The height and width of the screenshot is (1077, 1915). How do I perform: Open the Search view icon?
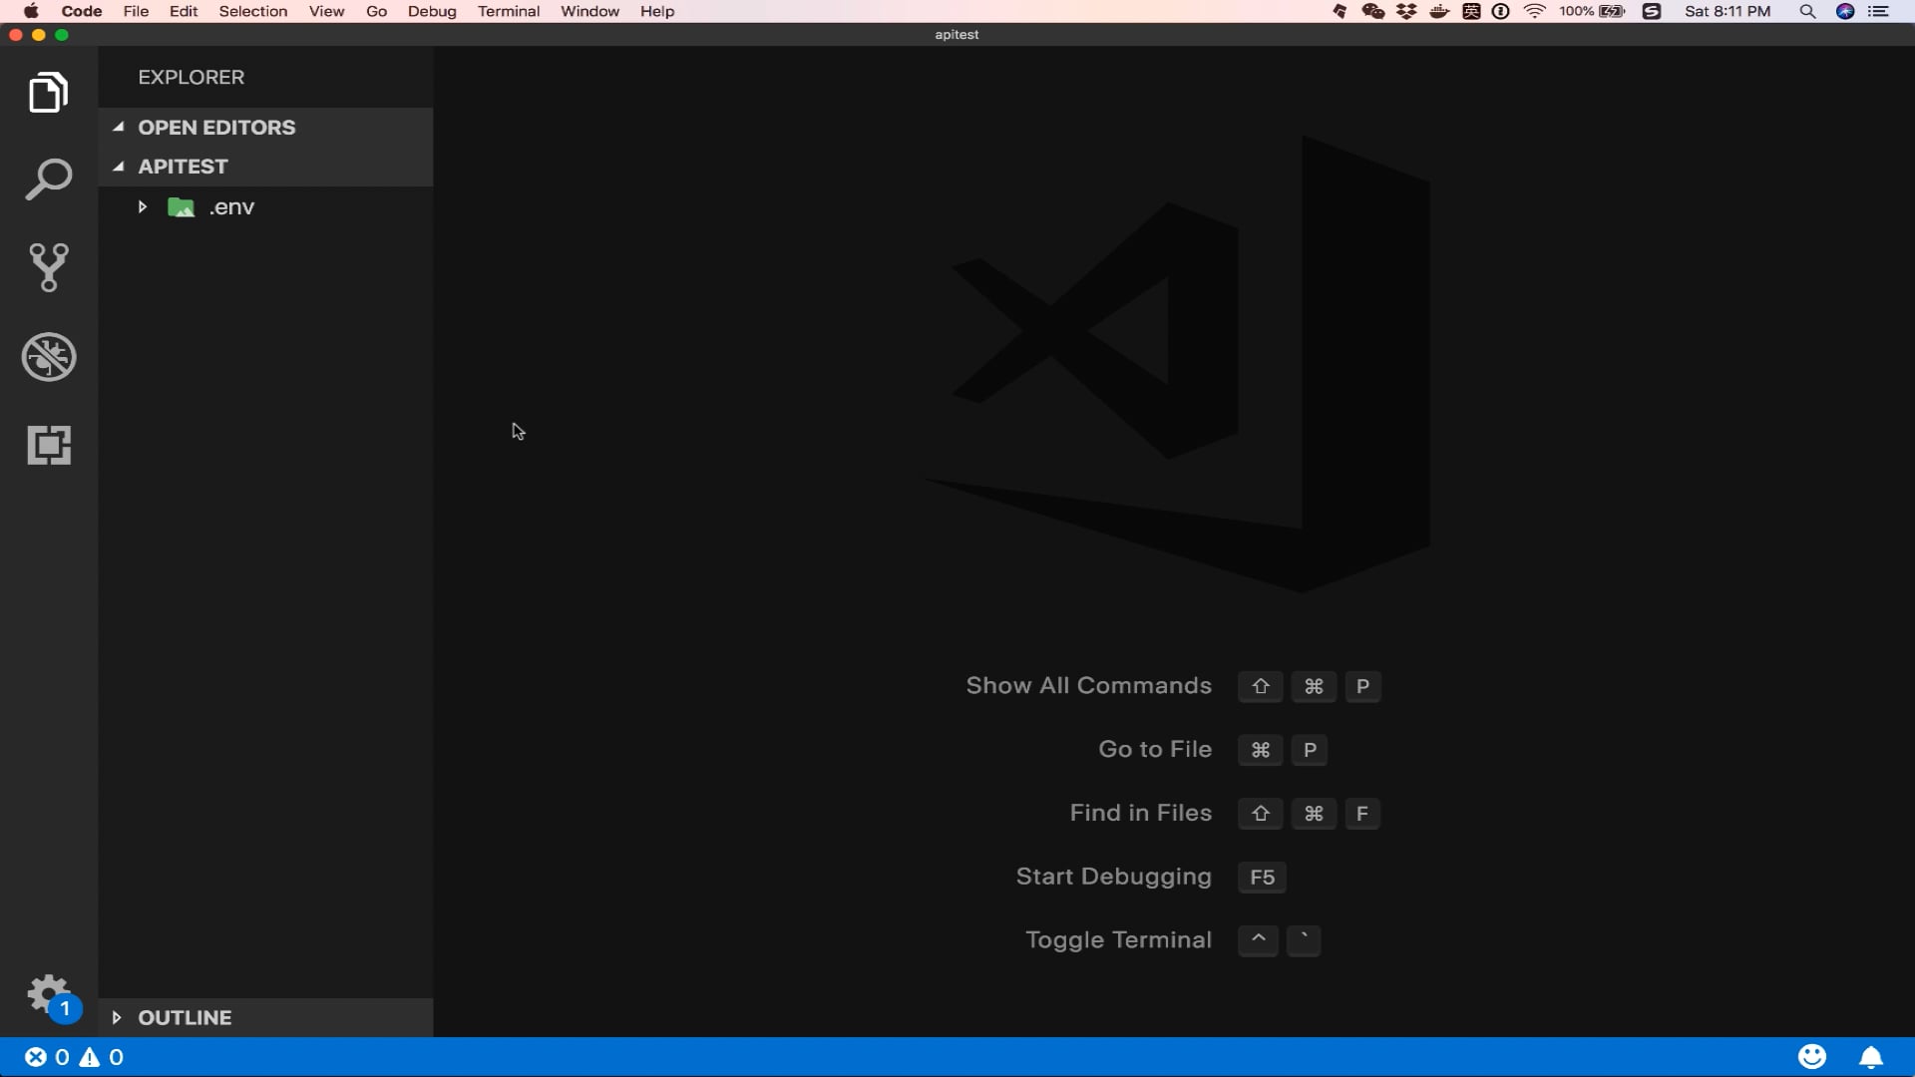48,179
